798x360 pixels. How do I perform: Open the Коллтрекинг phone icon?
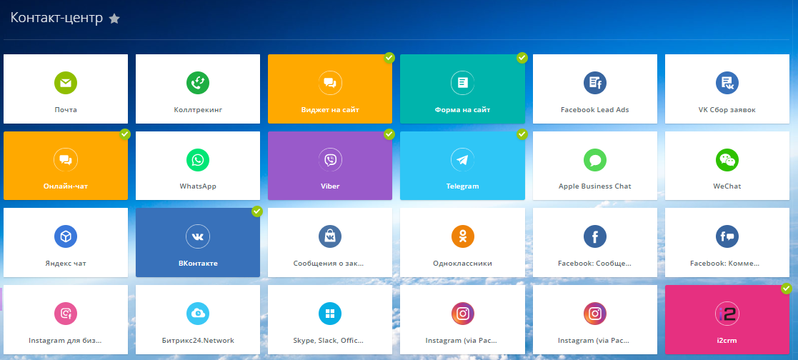coord(198,83)
